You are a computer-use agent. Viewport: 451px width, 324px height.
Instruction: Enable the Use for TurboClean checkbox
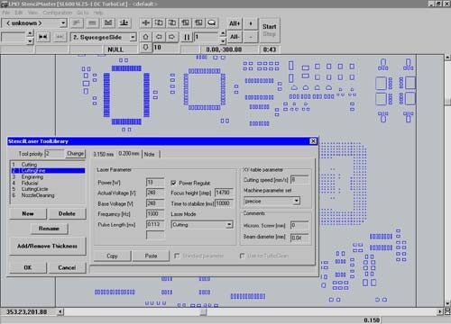point(242,256)
